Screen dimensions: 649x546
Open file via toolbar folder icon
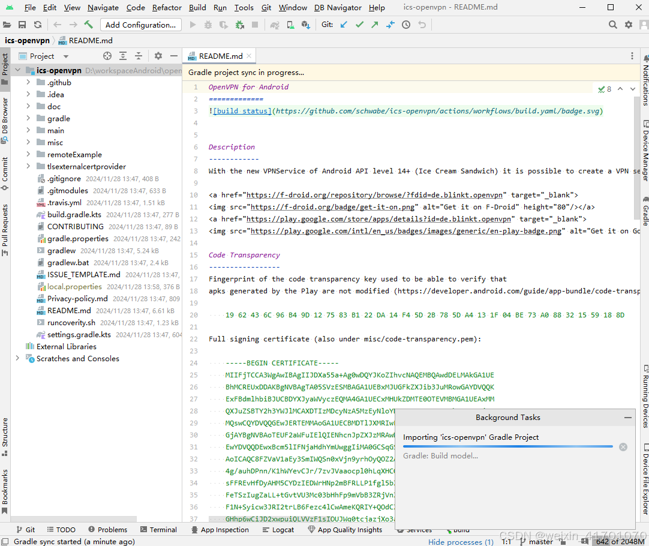[x=7, y=25]
